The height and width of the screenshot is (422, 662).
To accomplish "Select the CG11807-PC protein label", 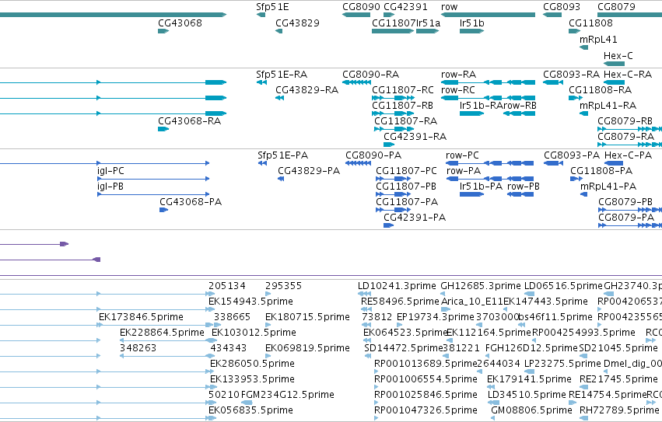I will [406, 171].
